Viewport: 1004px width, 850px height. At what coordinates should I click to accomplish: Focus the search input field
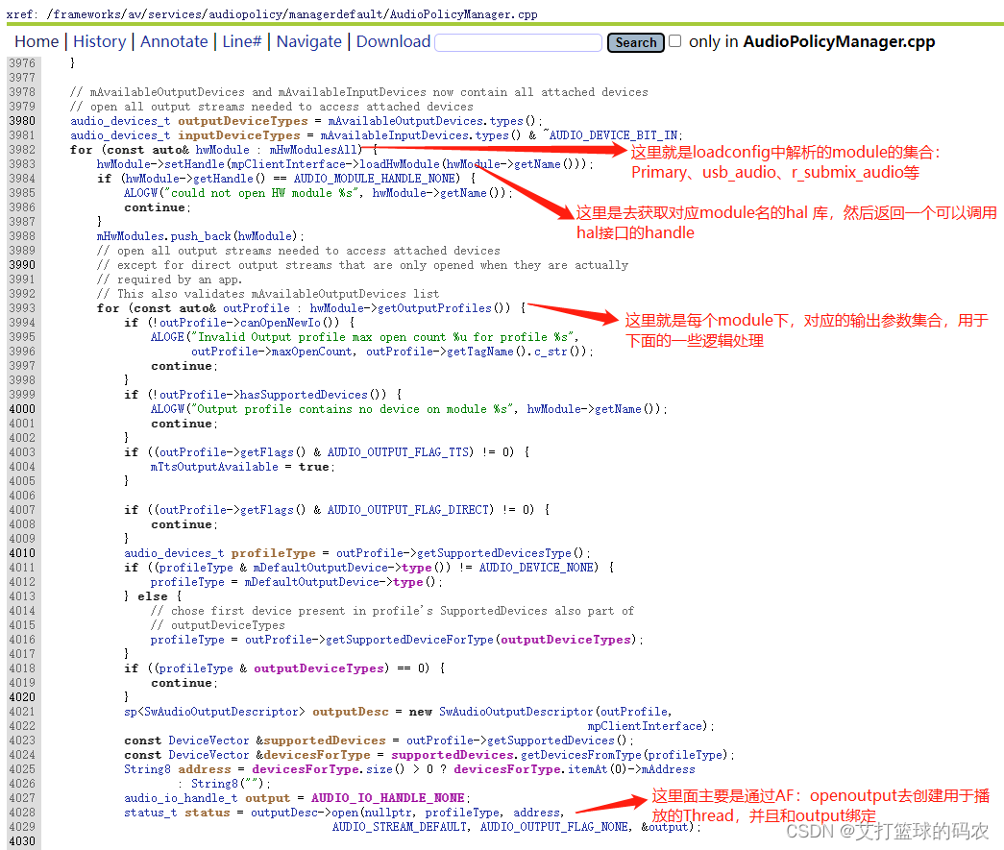(x=518, y=42)
